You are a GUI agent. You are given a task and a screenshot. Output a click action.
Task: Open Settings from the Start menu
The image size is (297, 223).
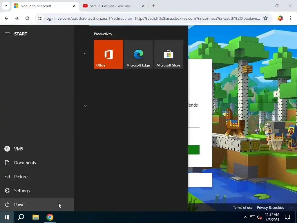37,190
